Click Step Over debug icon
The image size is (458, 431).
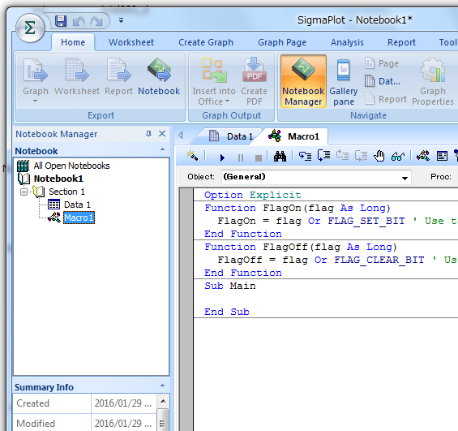pyautogui.click(x=324, y=156)
